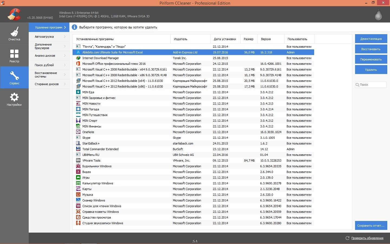The width and height of the screenshot is (390, 244).
Task: Open the Стирание дисков tab
Action: coord(49,84)
